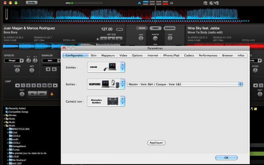This screenshot has height=165, width=264.
Task: Click the Appliquer button
Action: click(x=156, y=143)
